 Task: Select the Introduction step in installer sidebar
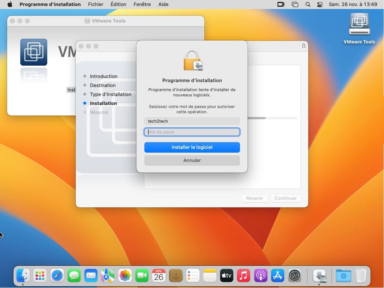[x=103, y=76]
